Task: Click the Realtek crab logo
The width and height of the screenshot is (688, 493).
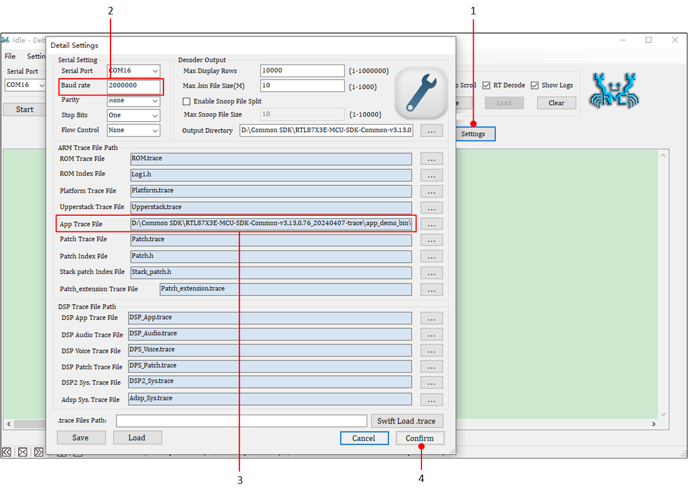Action: coord(614,91)
